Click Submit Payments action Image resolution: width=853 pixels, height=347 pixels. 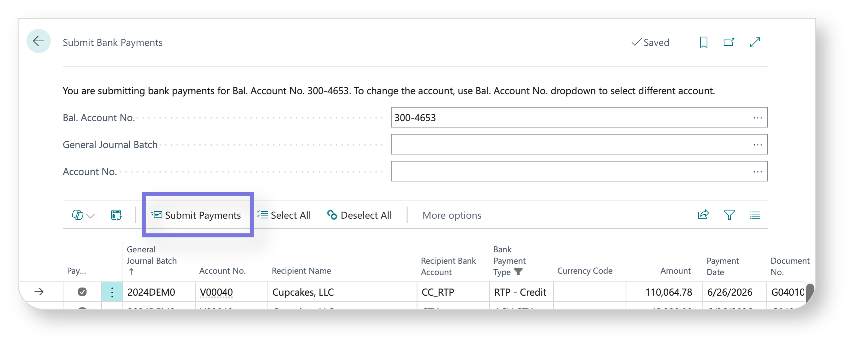click(x=196, y=215)
